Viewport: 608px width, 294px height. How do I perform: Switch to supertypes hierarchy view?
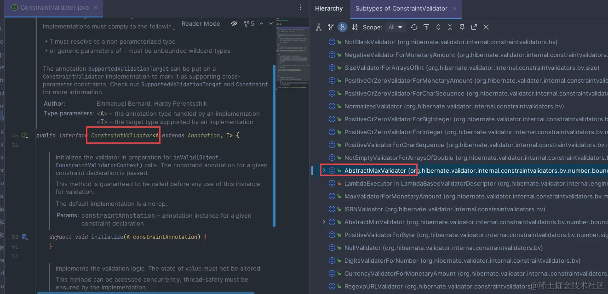click(330, 27)
